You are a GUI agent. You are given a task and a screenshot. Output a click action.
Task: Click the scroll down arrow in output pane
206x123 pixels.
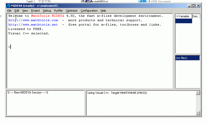pos(198,113)
